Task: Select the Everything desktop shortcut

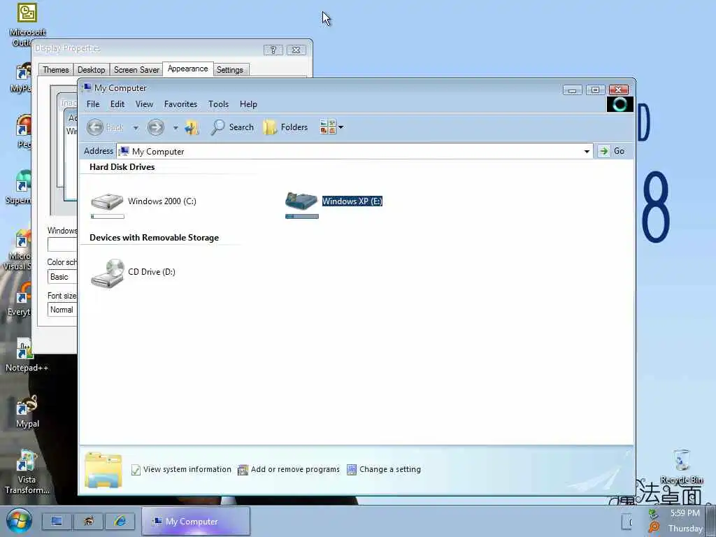Action: click(20, 299)
